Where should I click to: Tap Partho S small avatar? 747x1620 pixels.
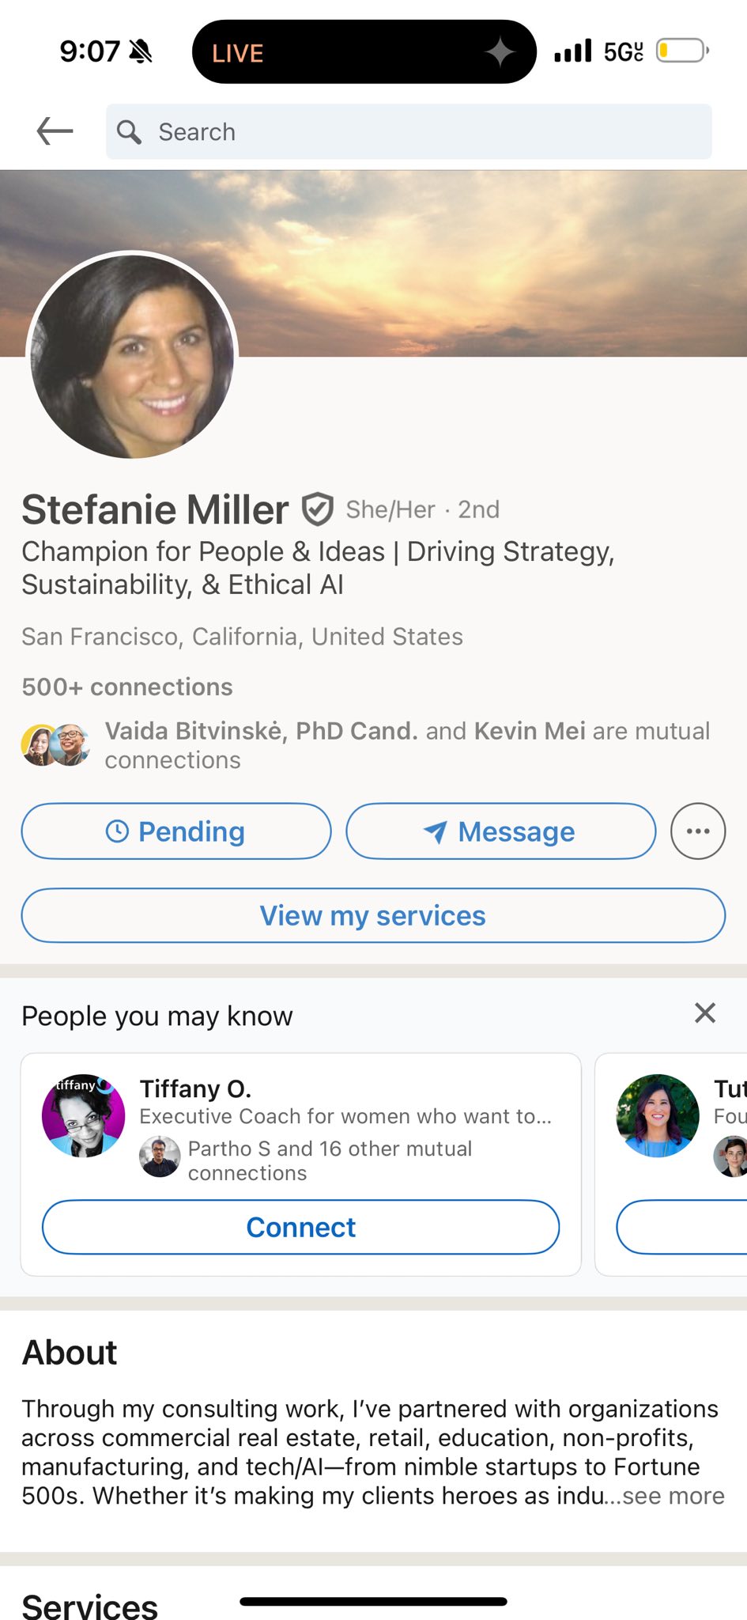pos(160,1156)
